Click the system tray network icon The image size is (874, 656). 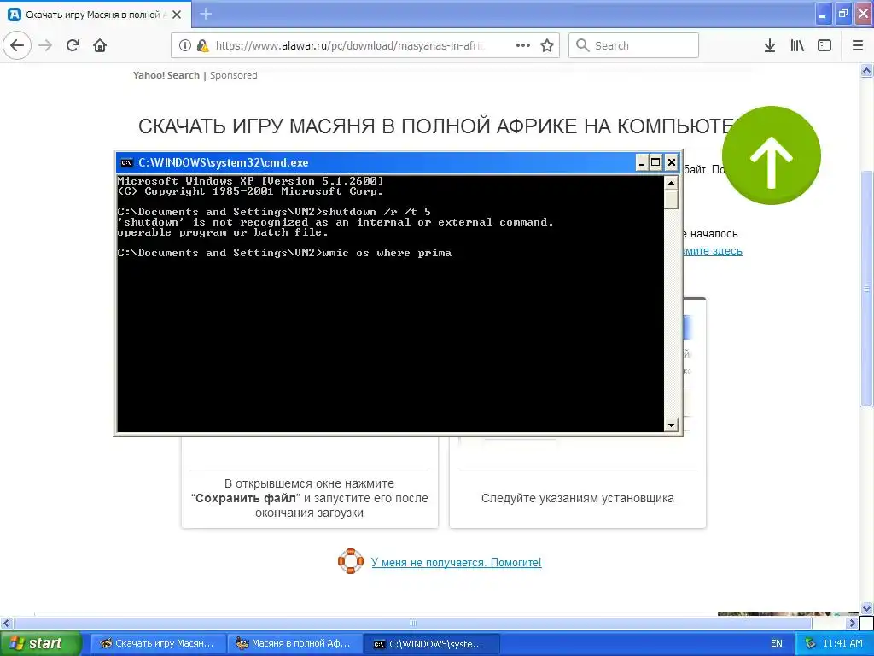point(811,643)
